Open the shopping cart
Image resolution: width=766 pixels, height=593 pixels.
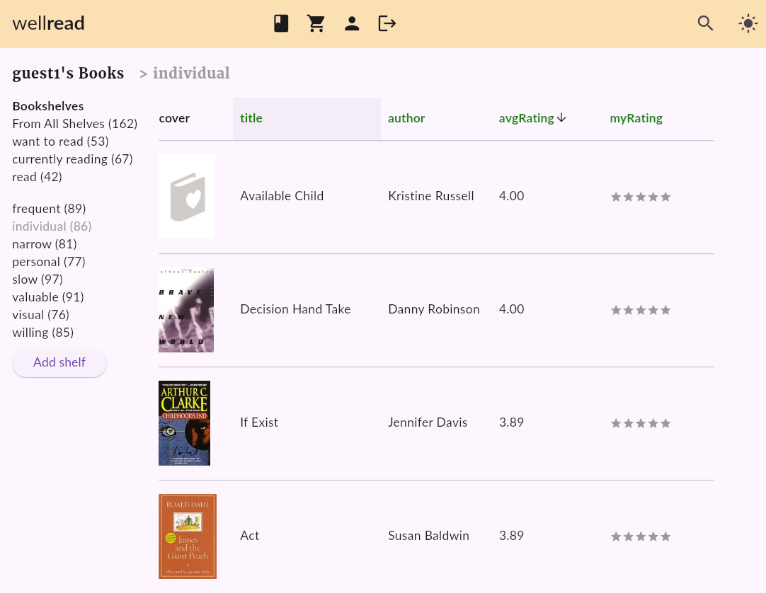[x=316, y=24]
